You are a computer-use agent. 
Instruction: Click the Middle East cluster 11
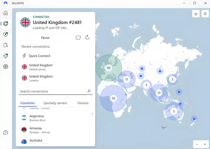pyautogui.click(x=127, y=79)
